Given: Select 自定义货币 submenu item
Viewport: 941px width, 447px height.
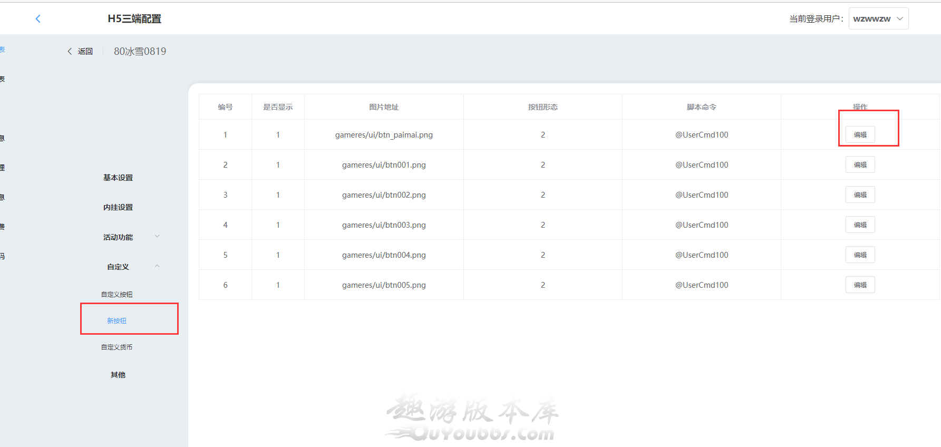Looking at the screenshot, I should tap(117, 347).
